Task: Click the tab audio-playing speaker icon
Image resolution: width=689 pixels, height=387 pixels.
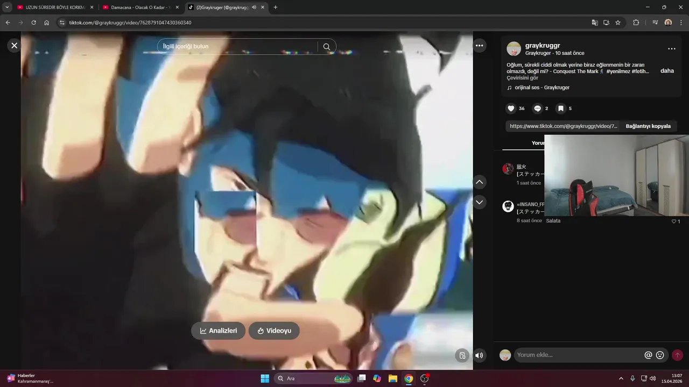Action: click(254, 8)
